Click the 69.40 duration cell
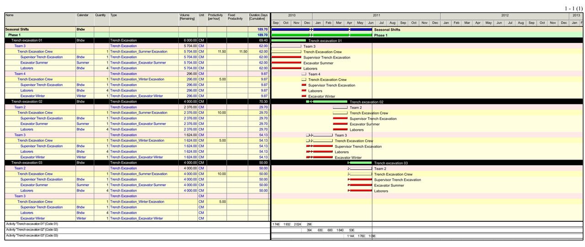Image resolution: width=585 pixels, height=247 pixels. coord(259,40)
